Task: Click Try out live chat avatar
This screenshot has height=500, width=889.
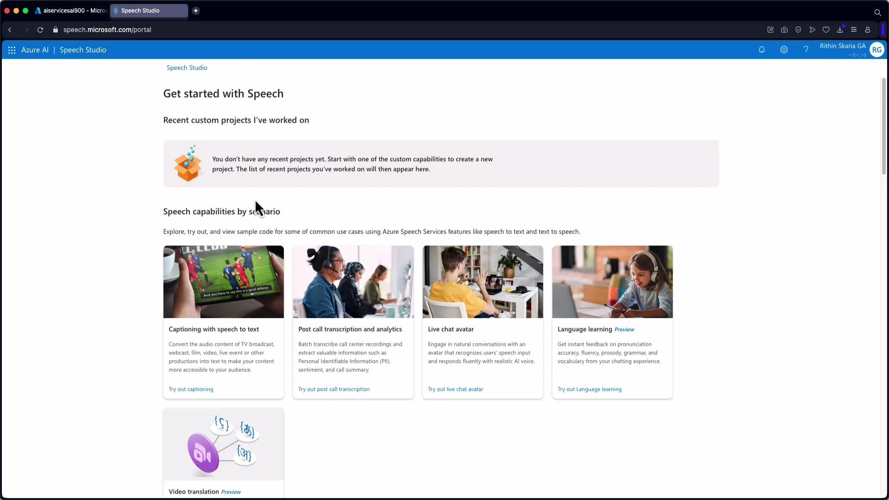Action: click(455, 389)
